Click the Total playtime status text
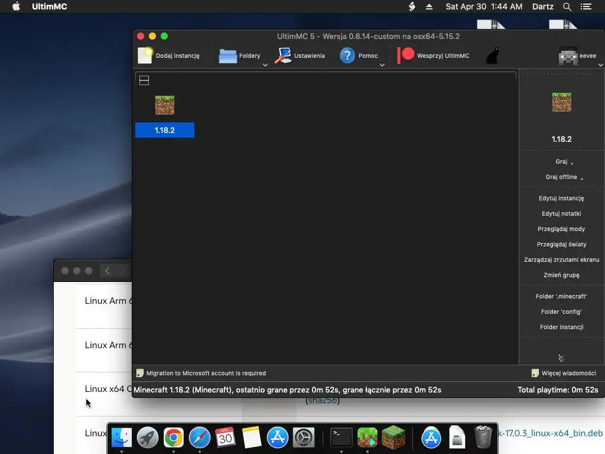Screen dimensions: 605x454 tap(558, 390)
